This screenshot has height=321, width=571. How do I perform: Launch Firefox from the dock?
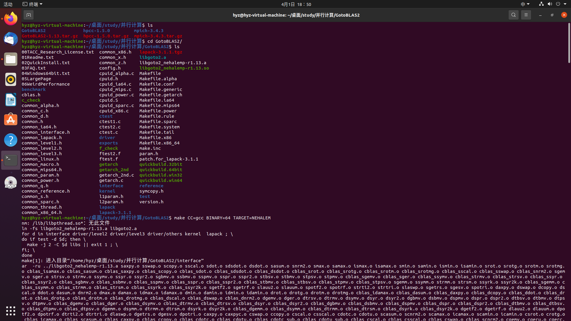coord(11,19)
